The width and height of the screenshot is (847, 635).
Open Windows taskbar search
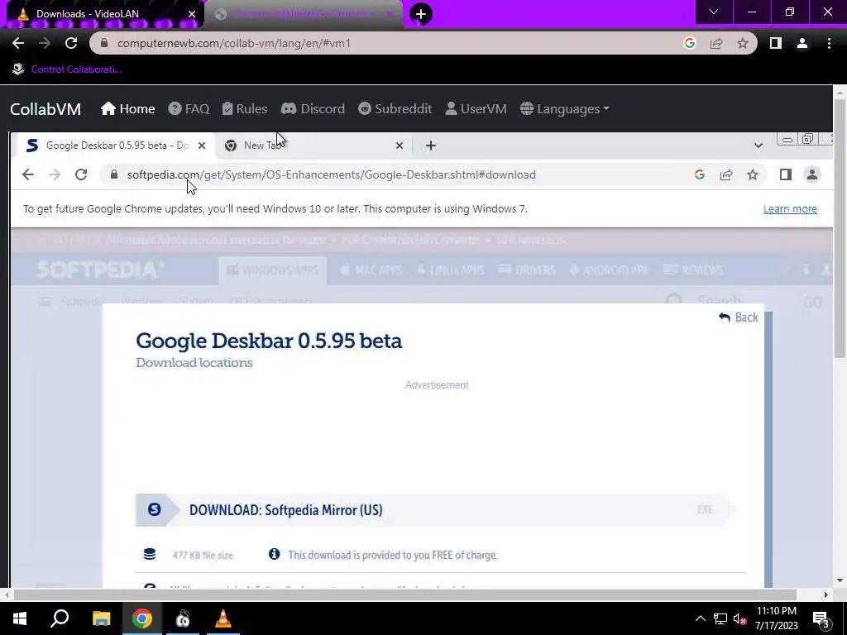click(x=60, y=618)
